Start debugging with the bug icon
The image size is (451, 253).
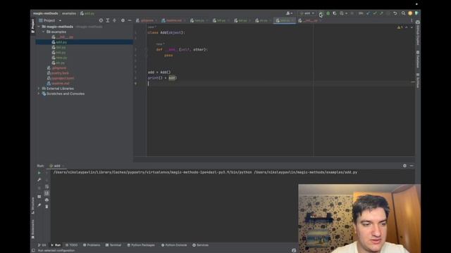click(328, 13)
